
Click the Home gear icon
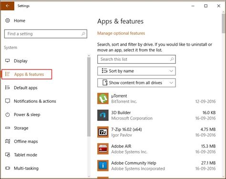pyautogui.click(x=8, y=20)
